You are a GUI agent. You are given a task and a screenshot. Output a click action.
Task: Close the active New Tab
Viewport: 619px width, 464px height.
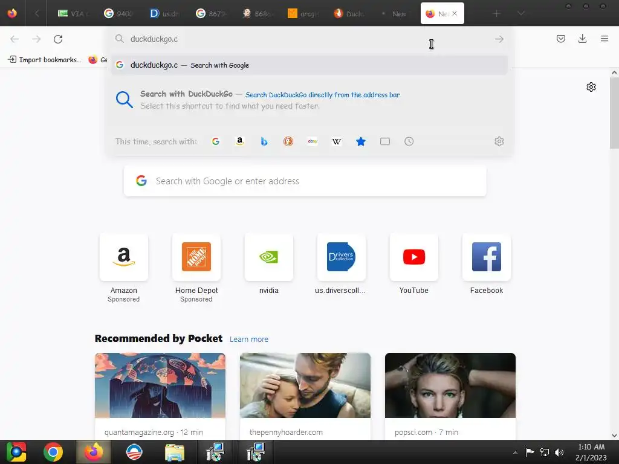click(x=455, y=13)
